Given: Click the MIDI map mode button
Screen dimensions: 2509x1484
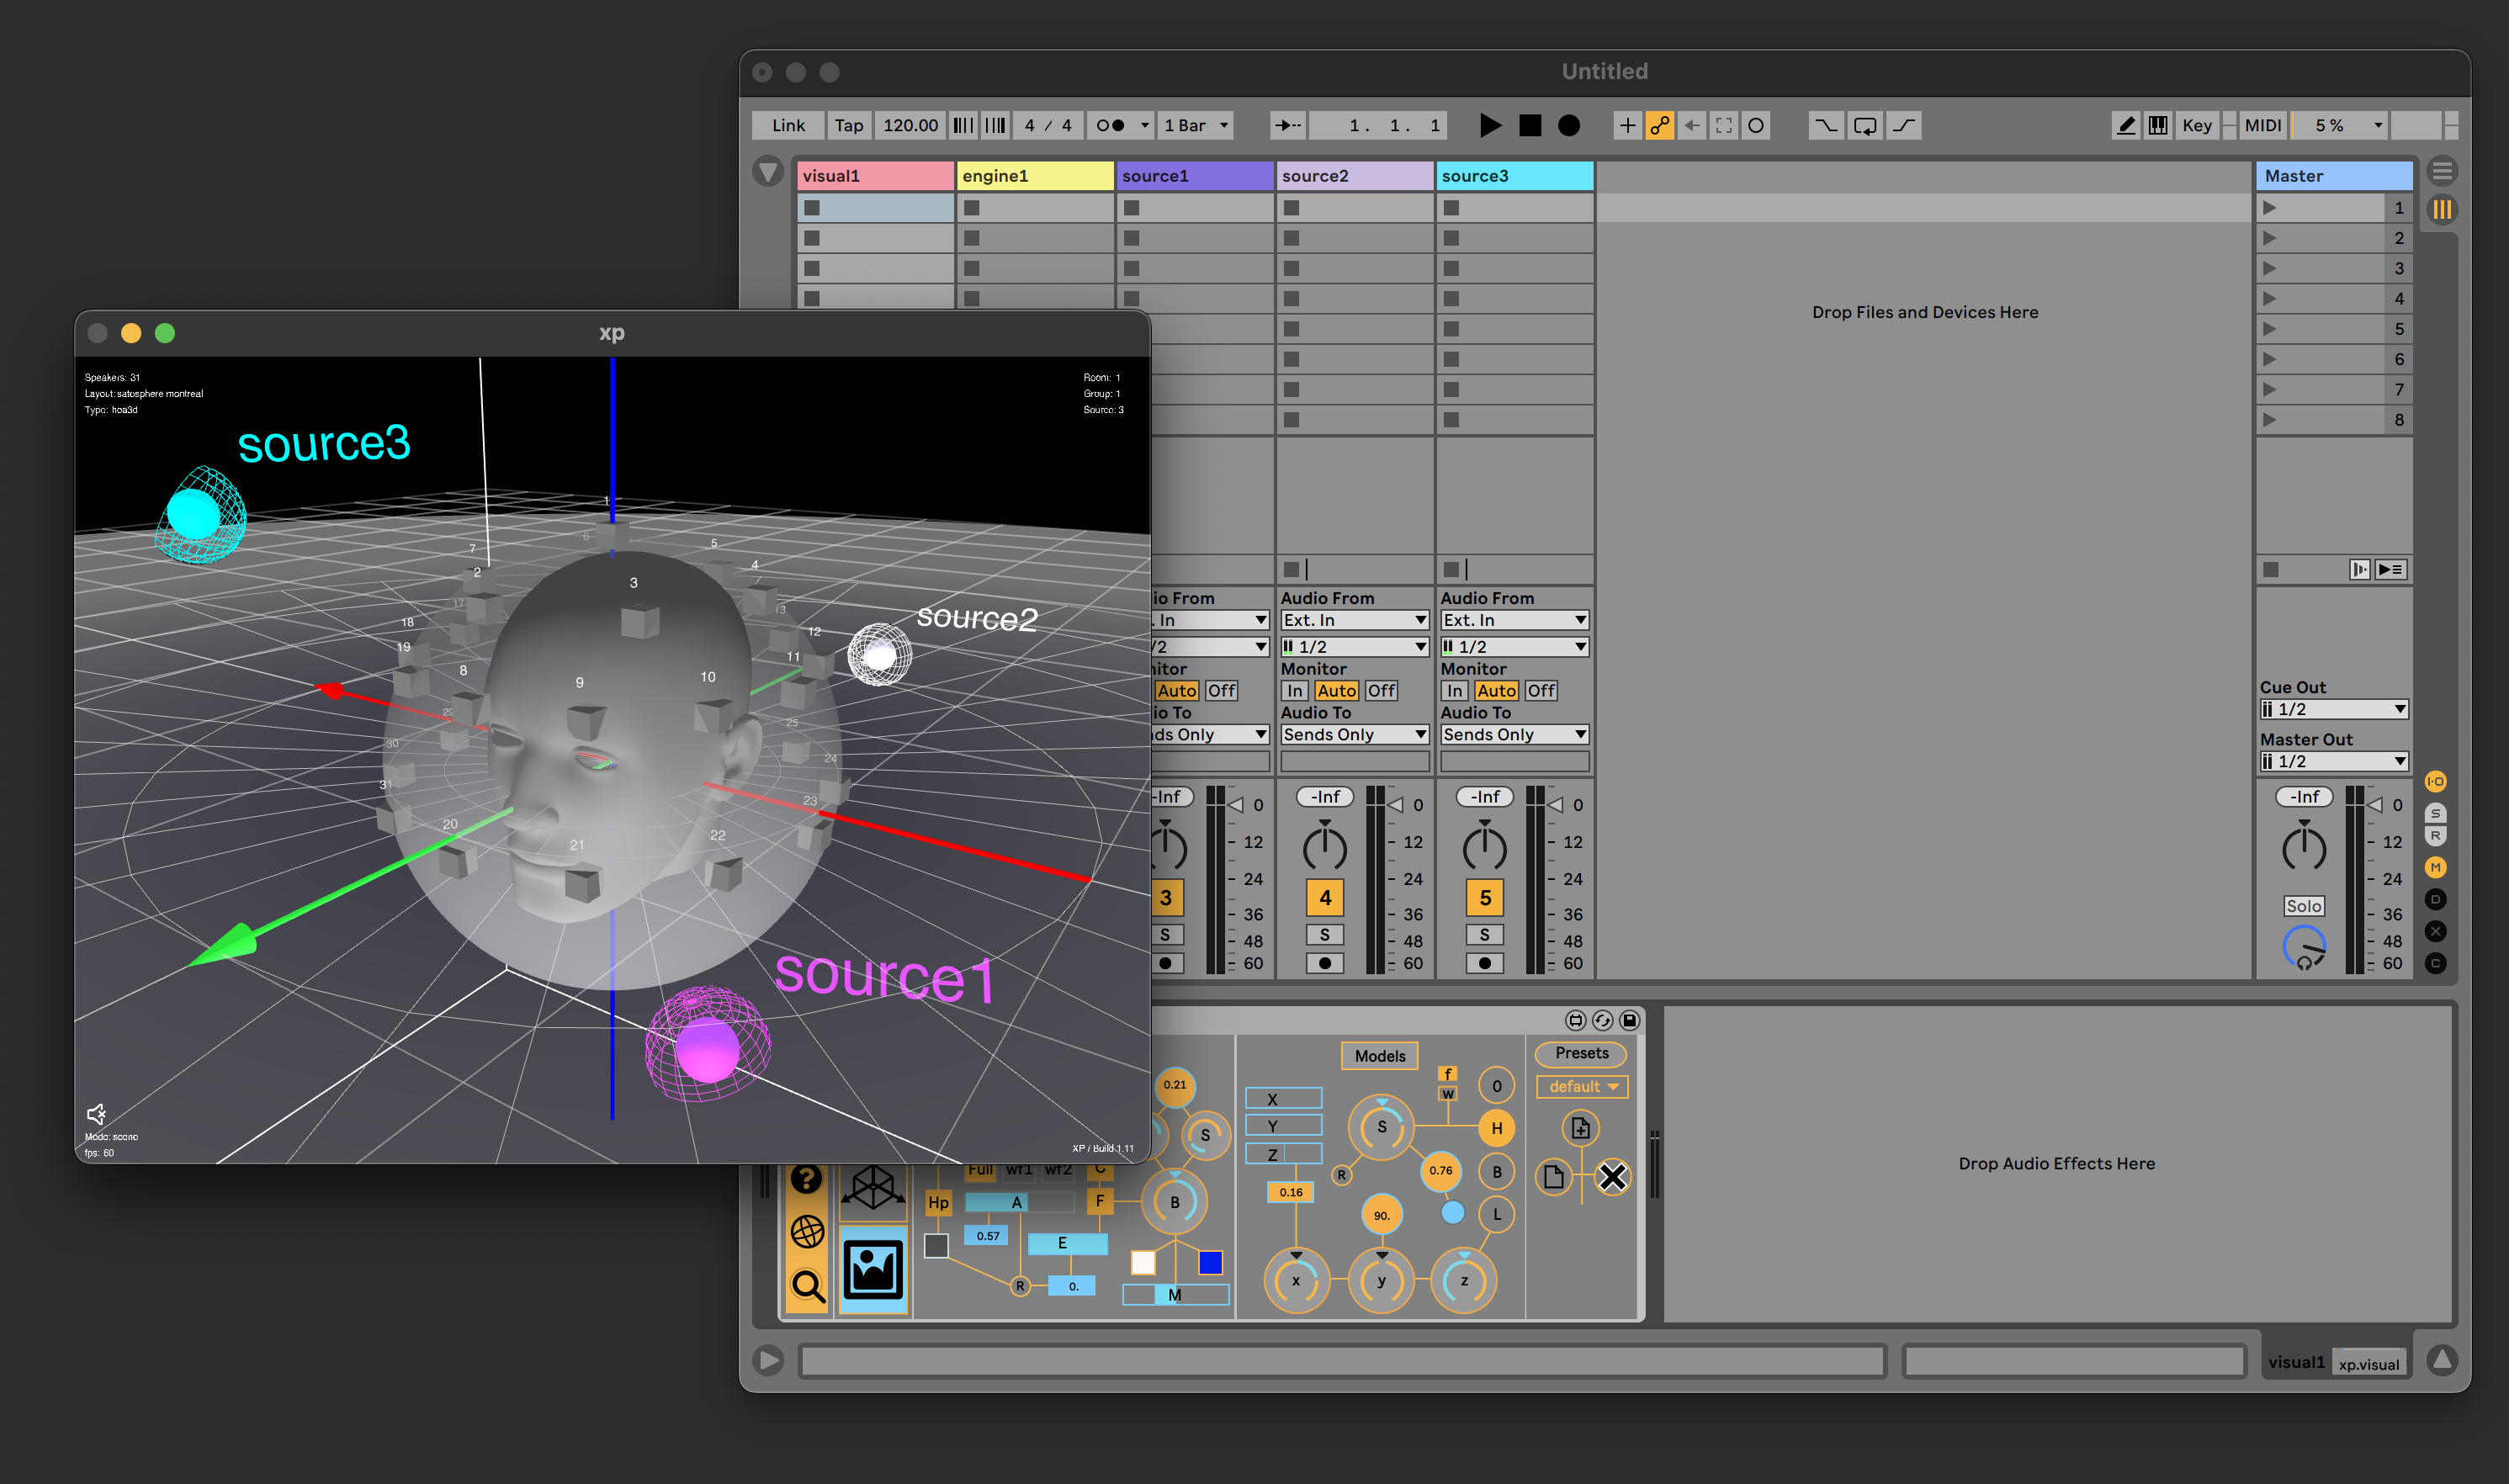Looking at the screenshot, I should [2262, 125].
